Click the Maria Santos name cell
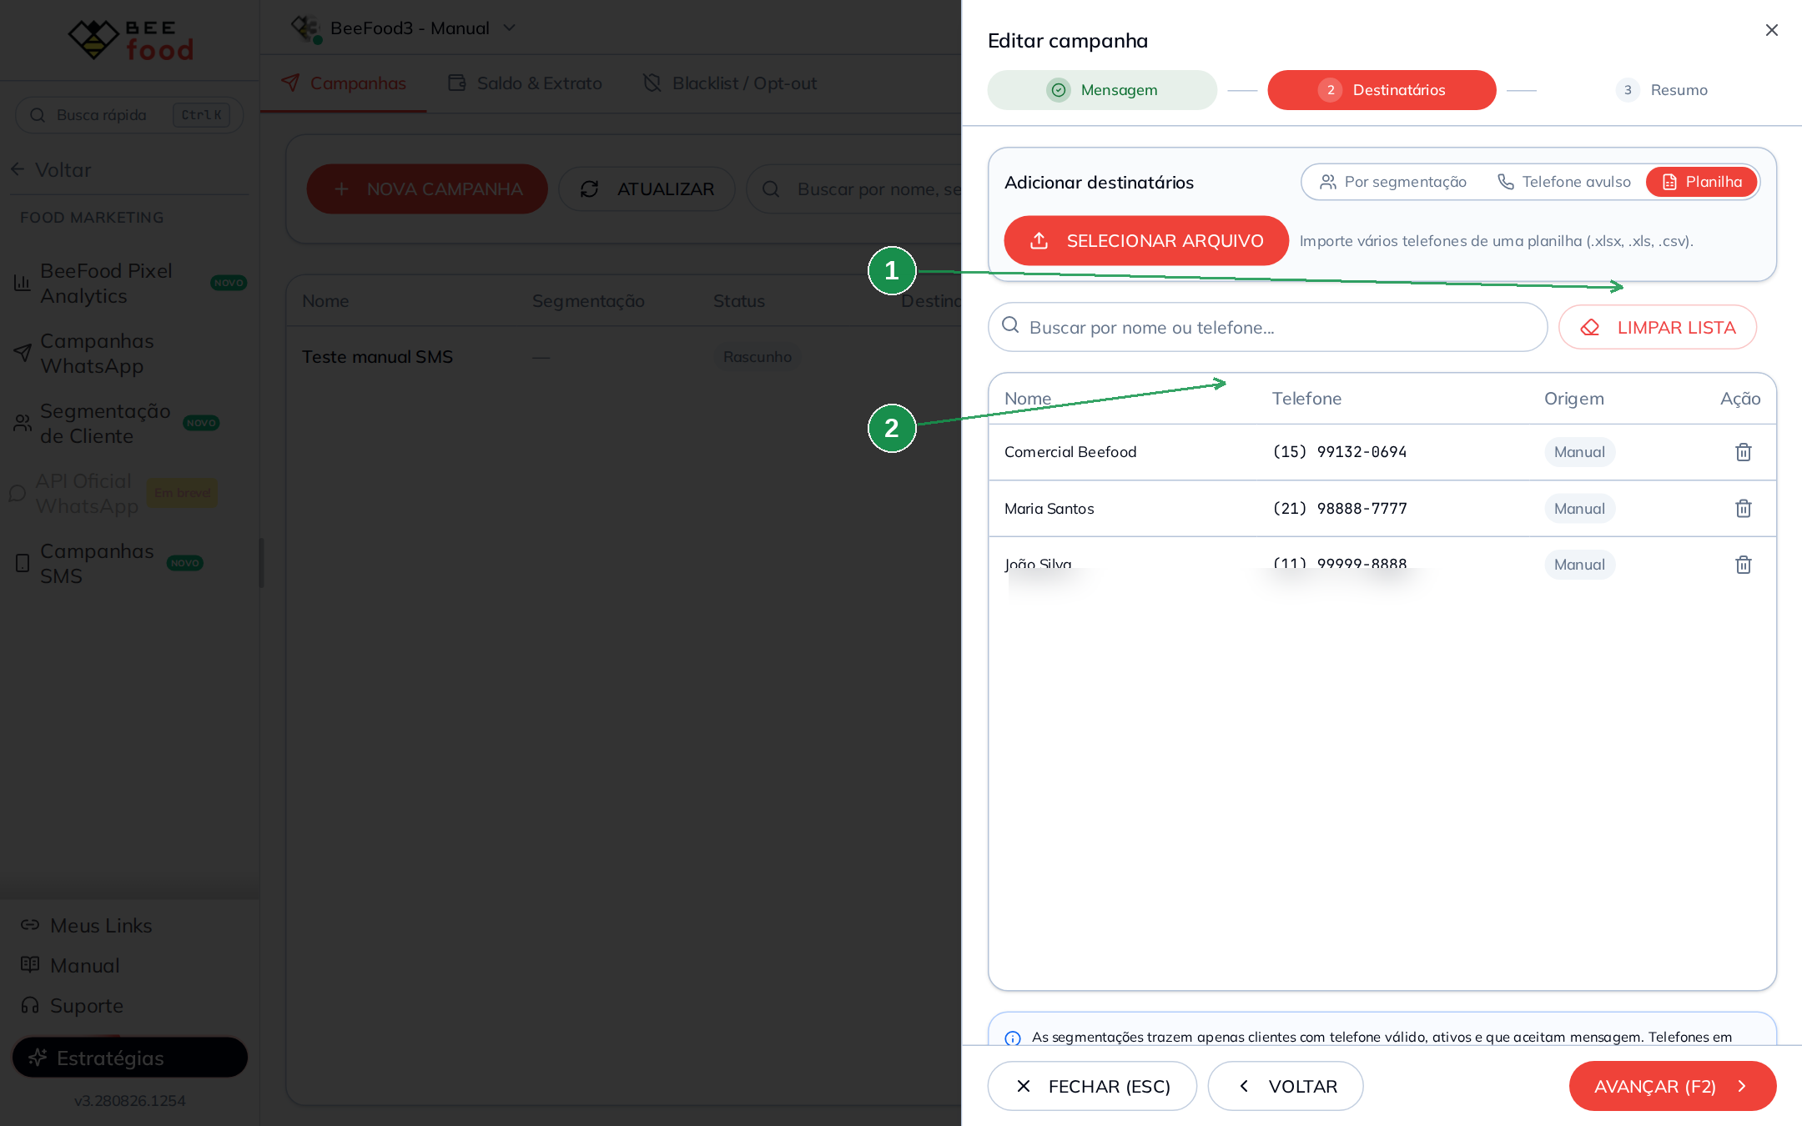1802x1126 pixels. click(x=1049, y=509)
